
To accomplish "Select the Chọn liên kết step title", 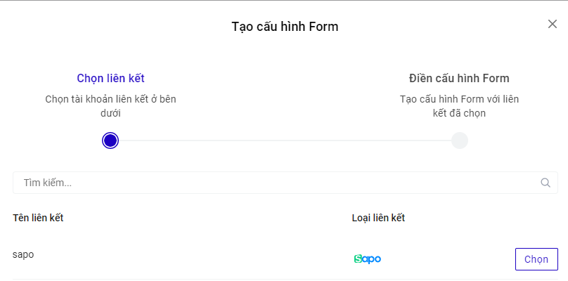I will (110, 78).
